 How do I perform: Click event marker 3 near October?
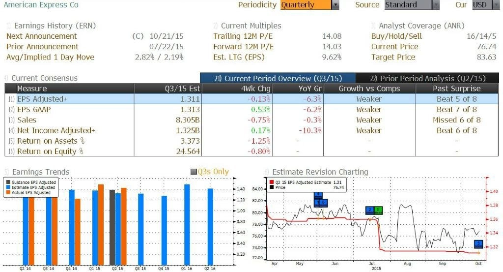[478, 244]
